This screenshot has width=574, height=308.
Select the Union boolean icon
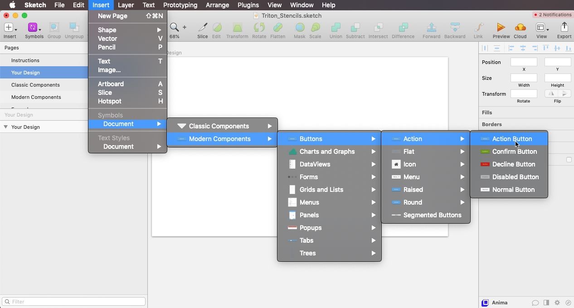[x=336, y=28]
